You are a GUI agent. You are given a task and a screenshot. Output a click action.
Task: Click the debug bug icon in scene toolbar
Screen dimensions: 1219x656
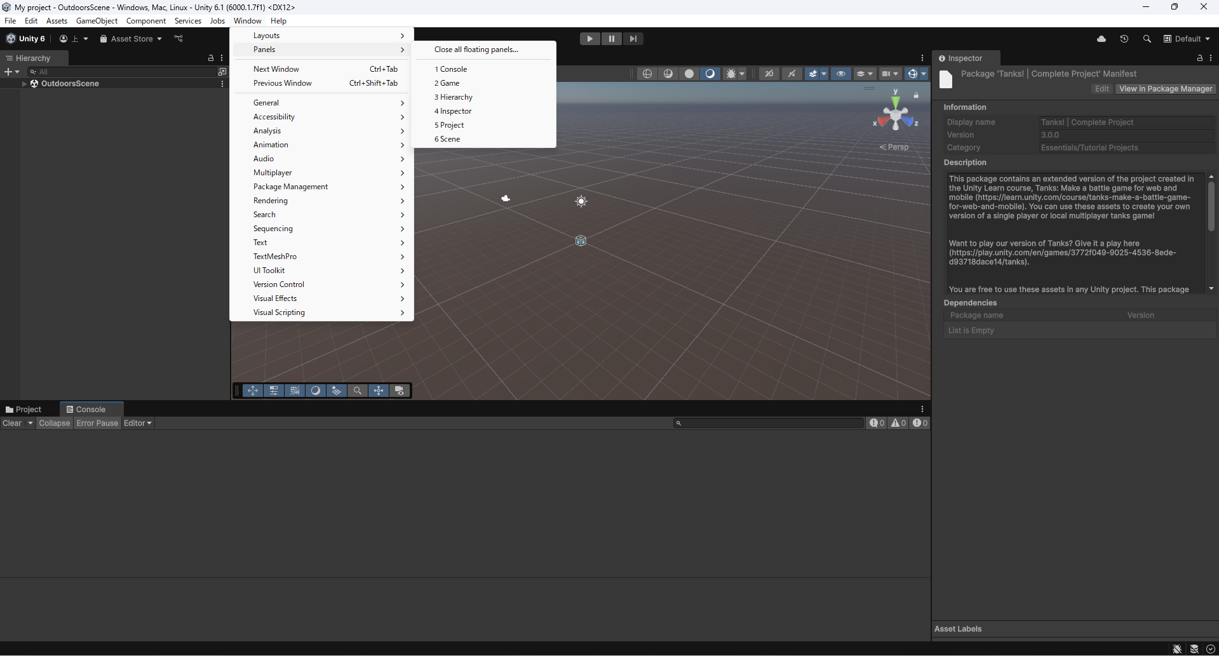pos(732,74)
